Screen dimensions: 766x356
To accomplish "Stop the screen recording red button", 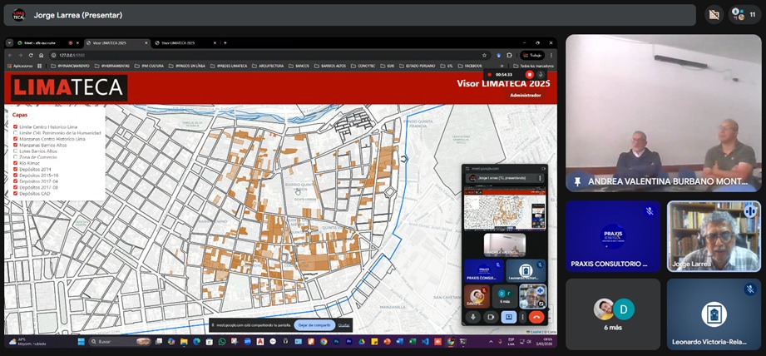I will tap(529, 75).
